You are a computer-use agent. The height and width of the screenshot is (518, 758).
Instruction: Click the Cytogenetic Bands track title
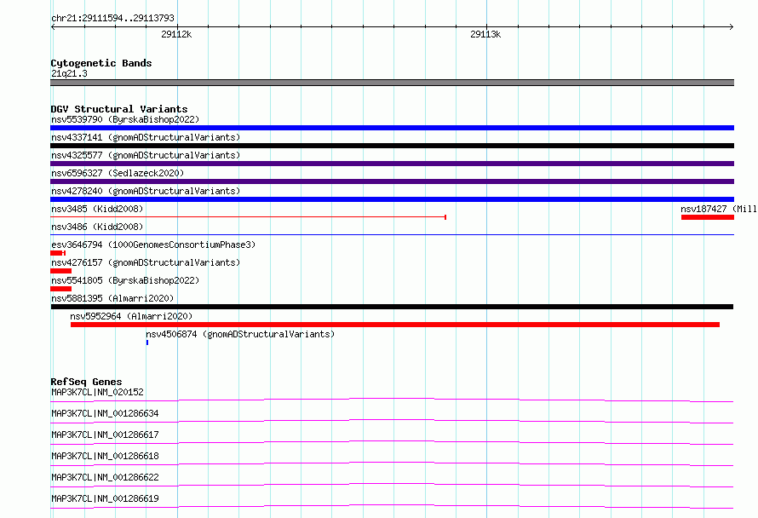click(x=101, y=63)
